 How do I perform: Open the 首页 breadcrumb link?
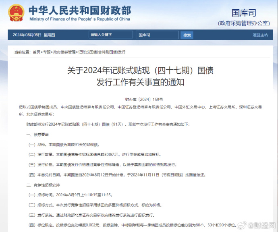pos(37,52)
